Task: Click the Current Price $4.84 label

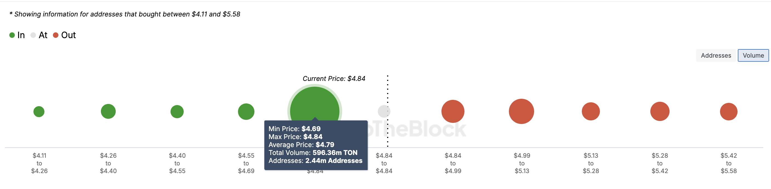Action: (x=334, y=79)
